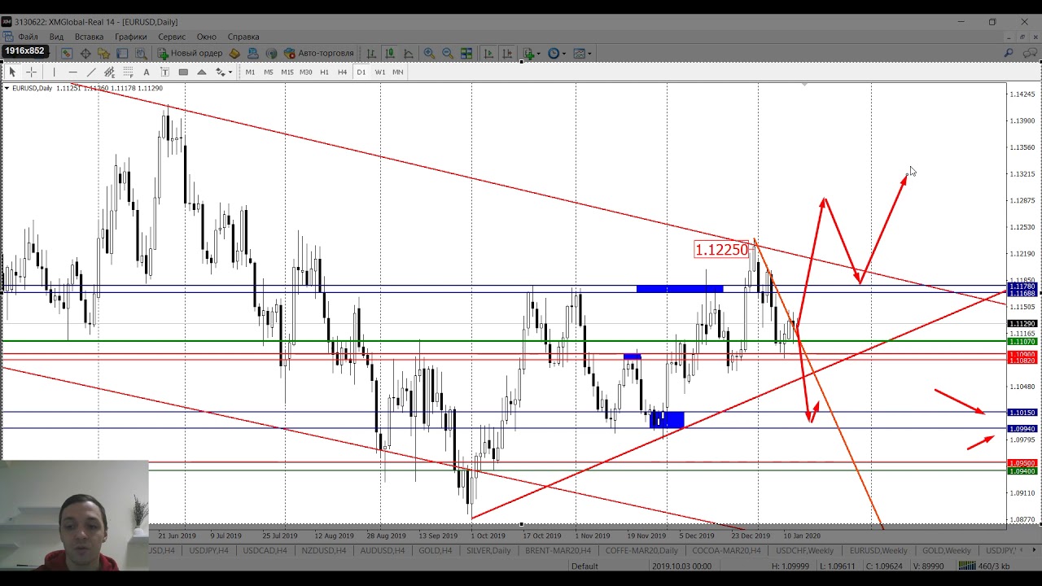This screenshot has height=586, width=1042.
Task: Open the Вид menu
Action: [x=56, y=37]
